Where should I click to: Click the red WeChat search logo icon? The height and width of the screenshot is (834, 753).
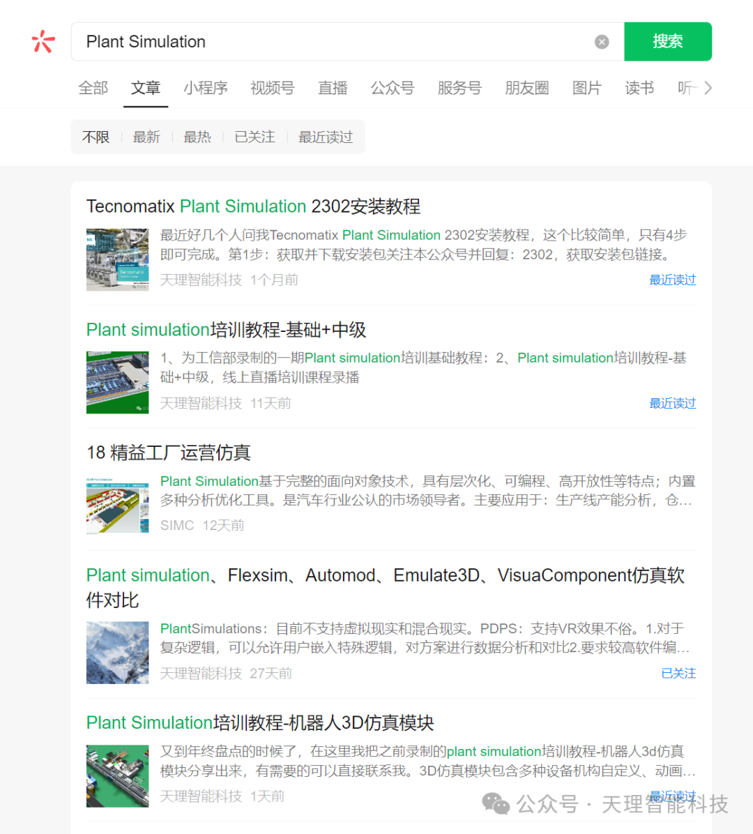(x=43, y=41)
